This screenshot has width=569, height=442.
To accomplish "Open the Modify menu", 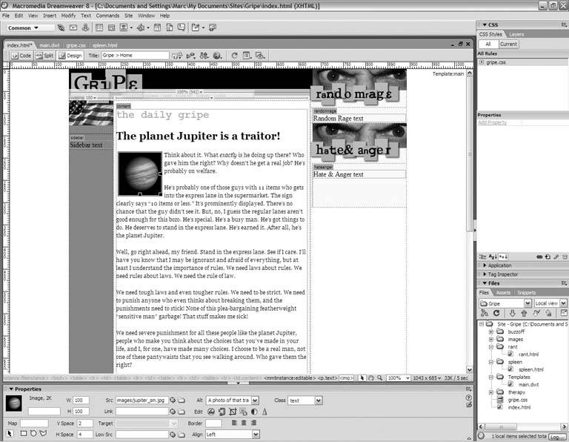I will tap(68, 16).
